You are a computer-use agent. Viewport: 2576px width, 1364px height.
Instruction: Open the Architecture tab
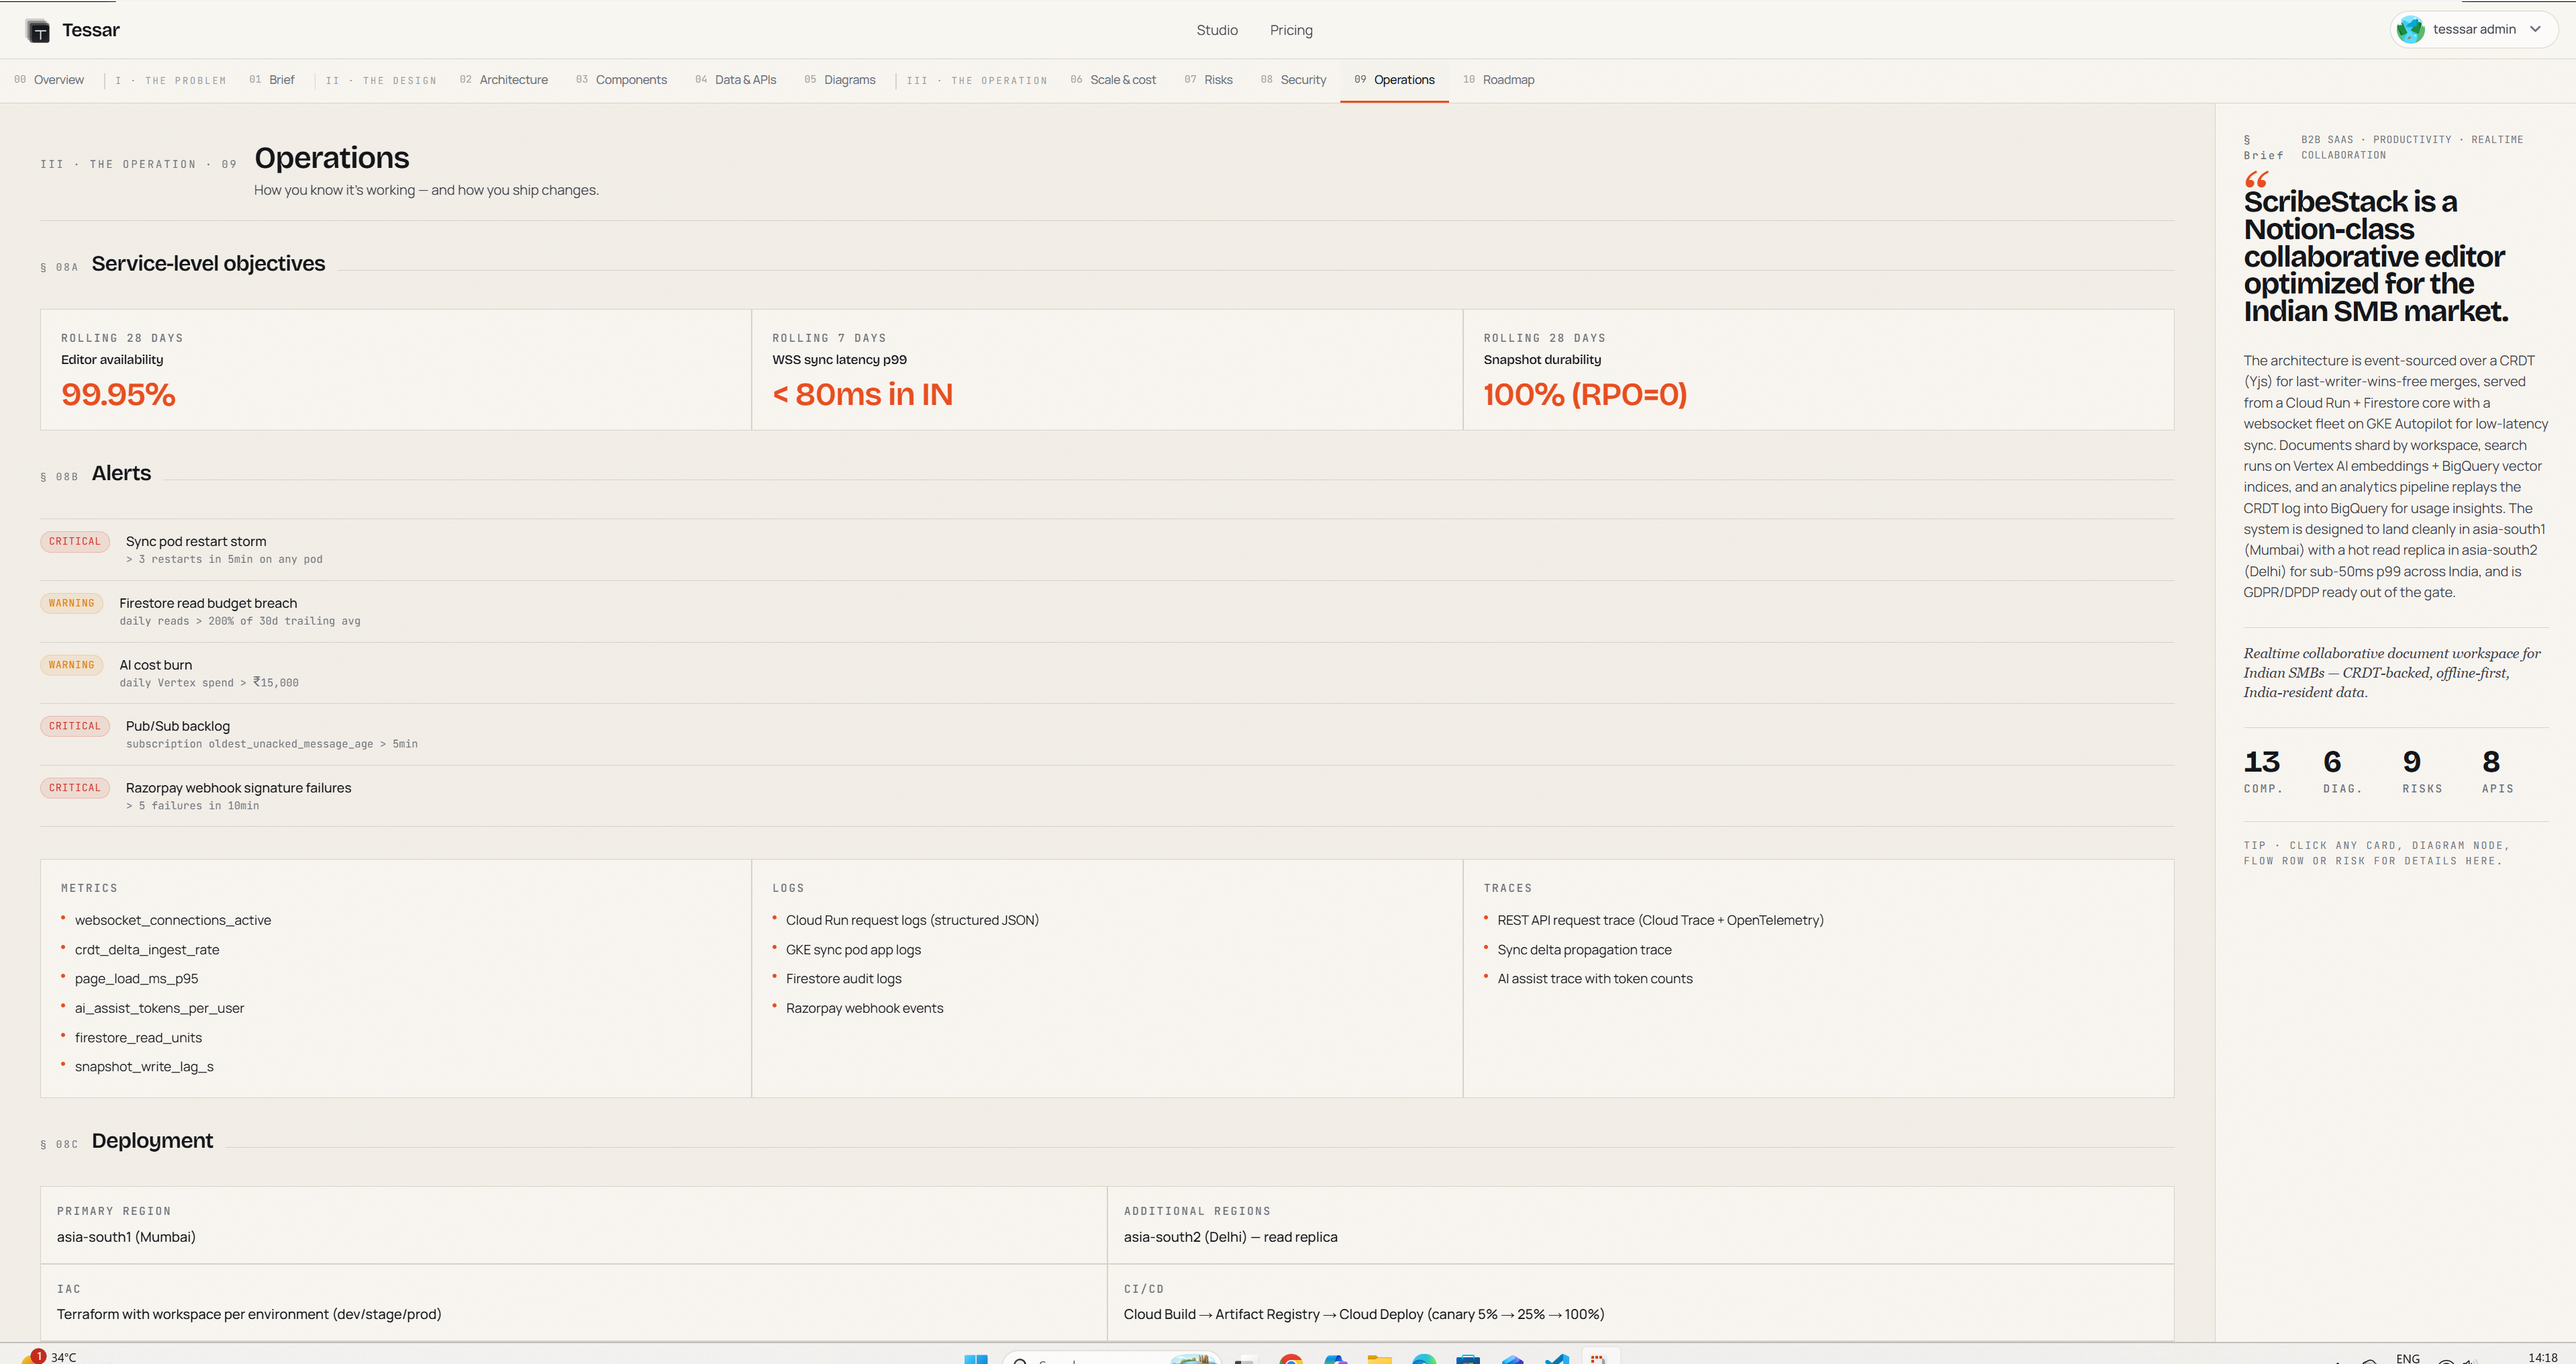504,80
